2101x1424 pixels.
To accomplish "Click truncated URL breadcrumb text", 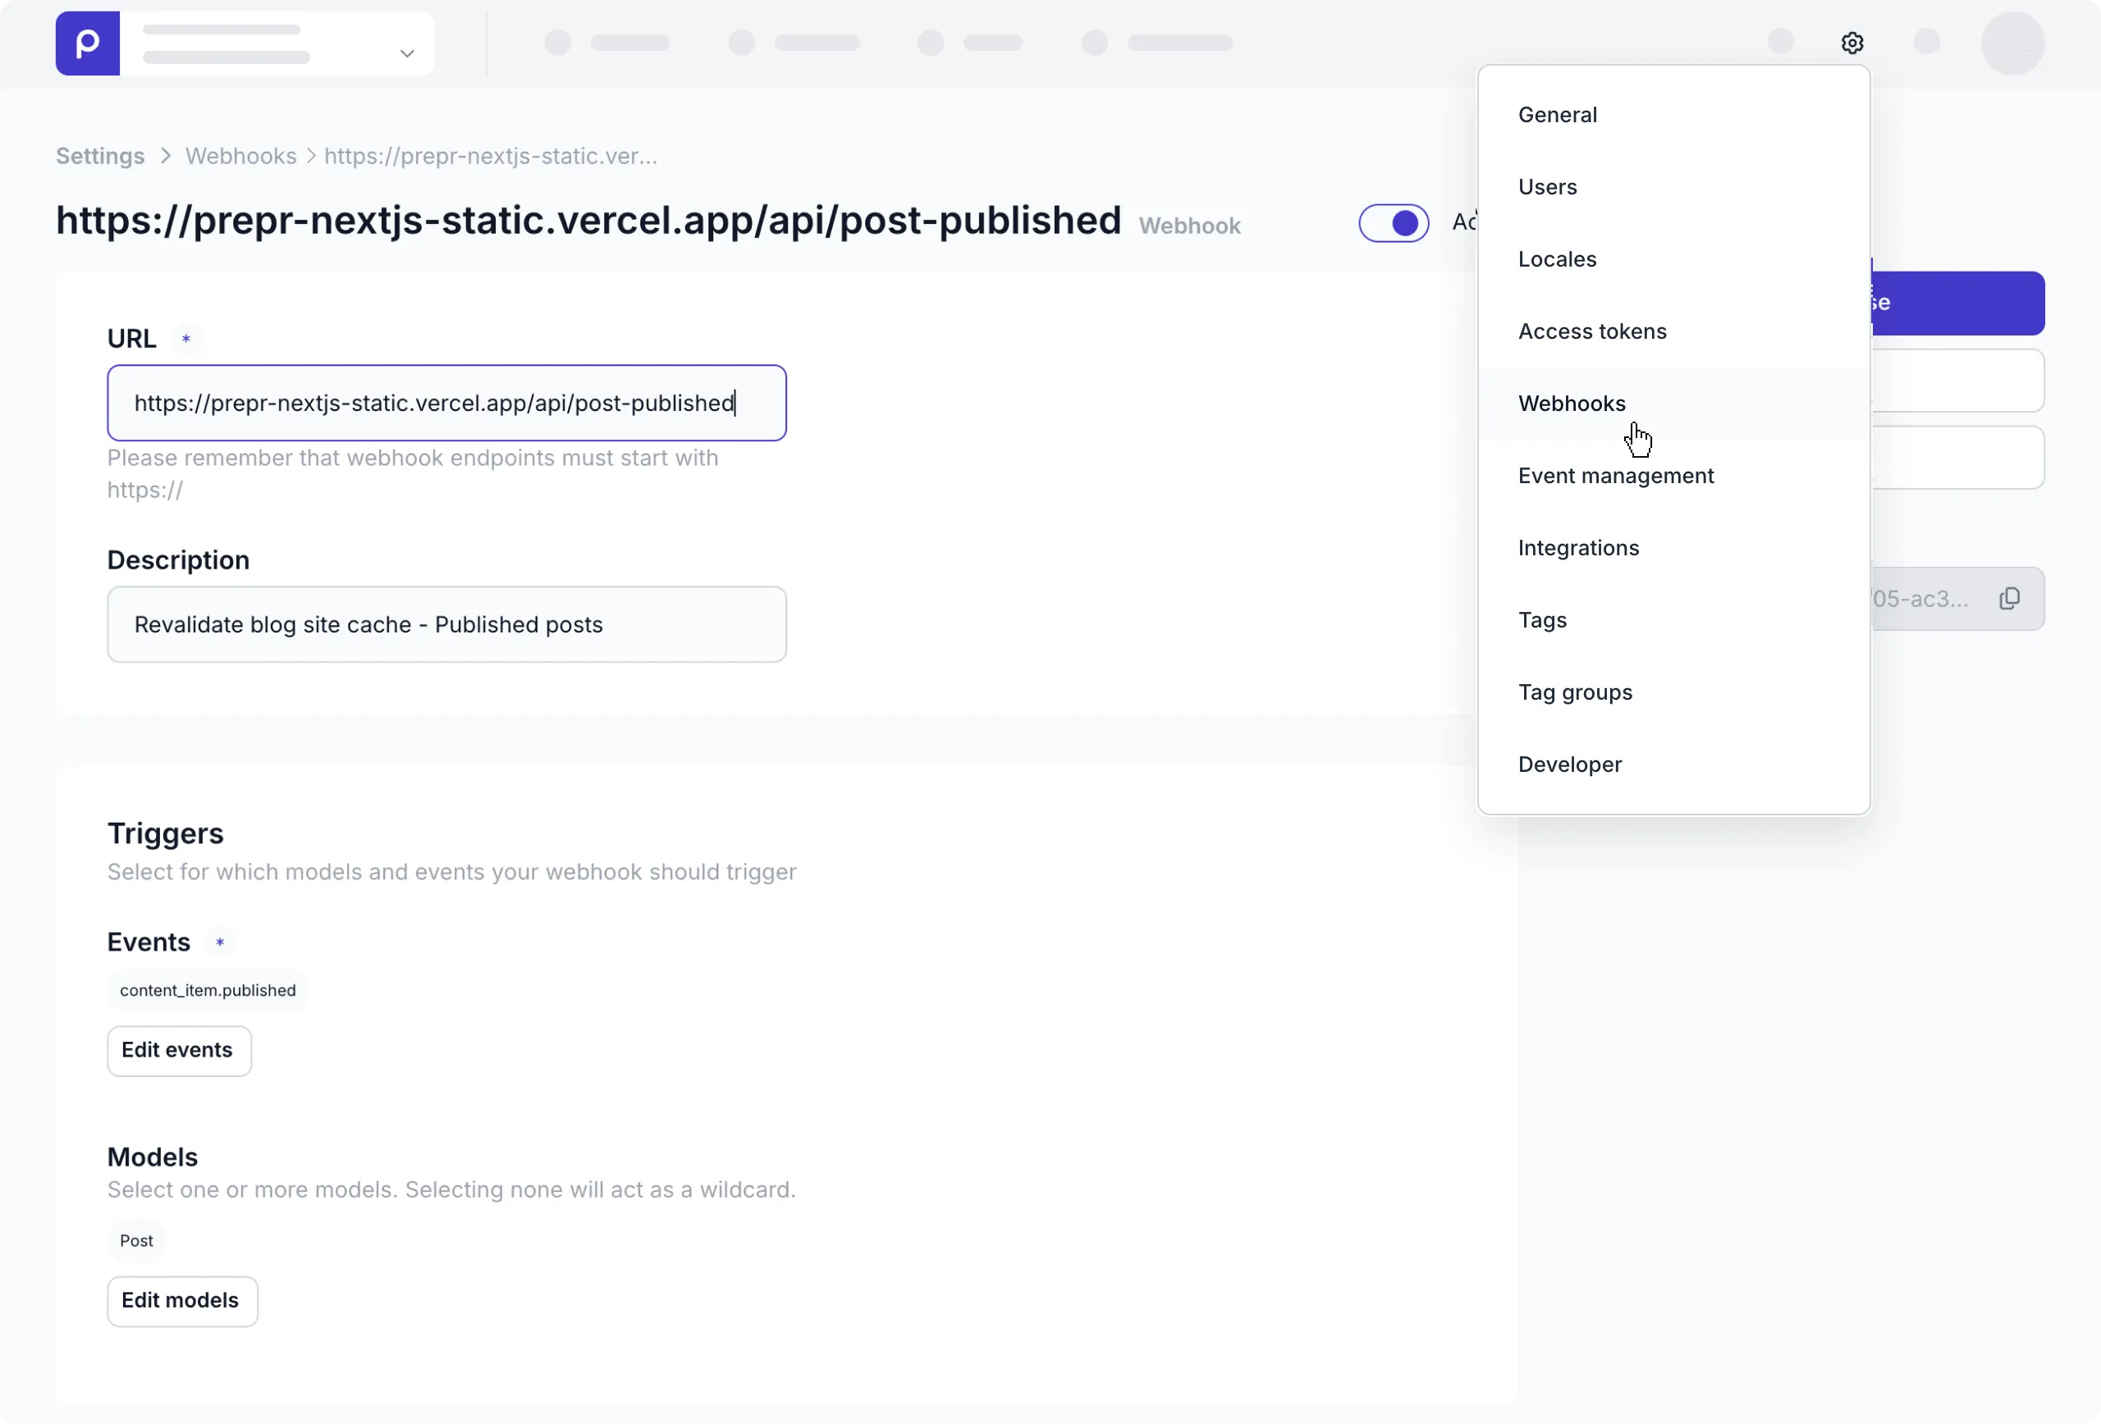I will pyautogui.click(x=490, y=157).
